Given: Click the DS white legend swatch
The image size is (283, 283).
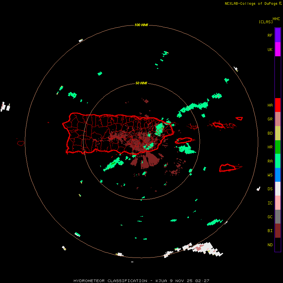Looking at the screenshot, I should pyautogui.click(x=278, y=189).
